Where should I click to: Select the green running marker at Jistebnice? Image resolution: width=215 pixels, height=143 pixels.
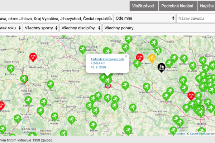[11, 68]
